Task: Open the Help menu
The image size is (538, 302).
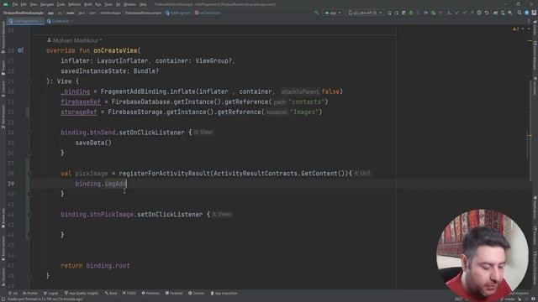Action: [x=143, y=4]
